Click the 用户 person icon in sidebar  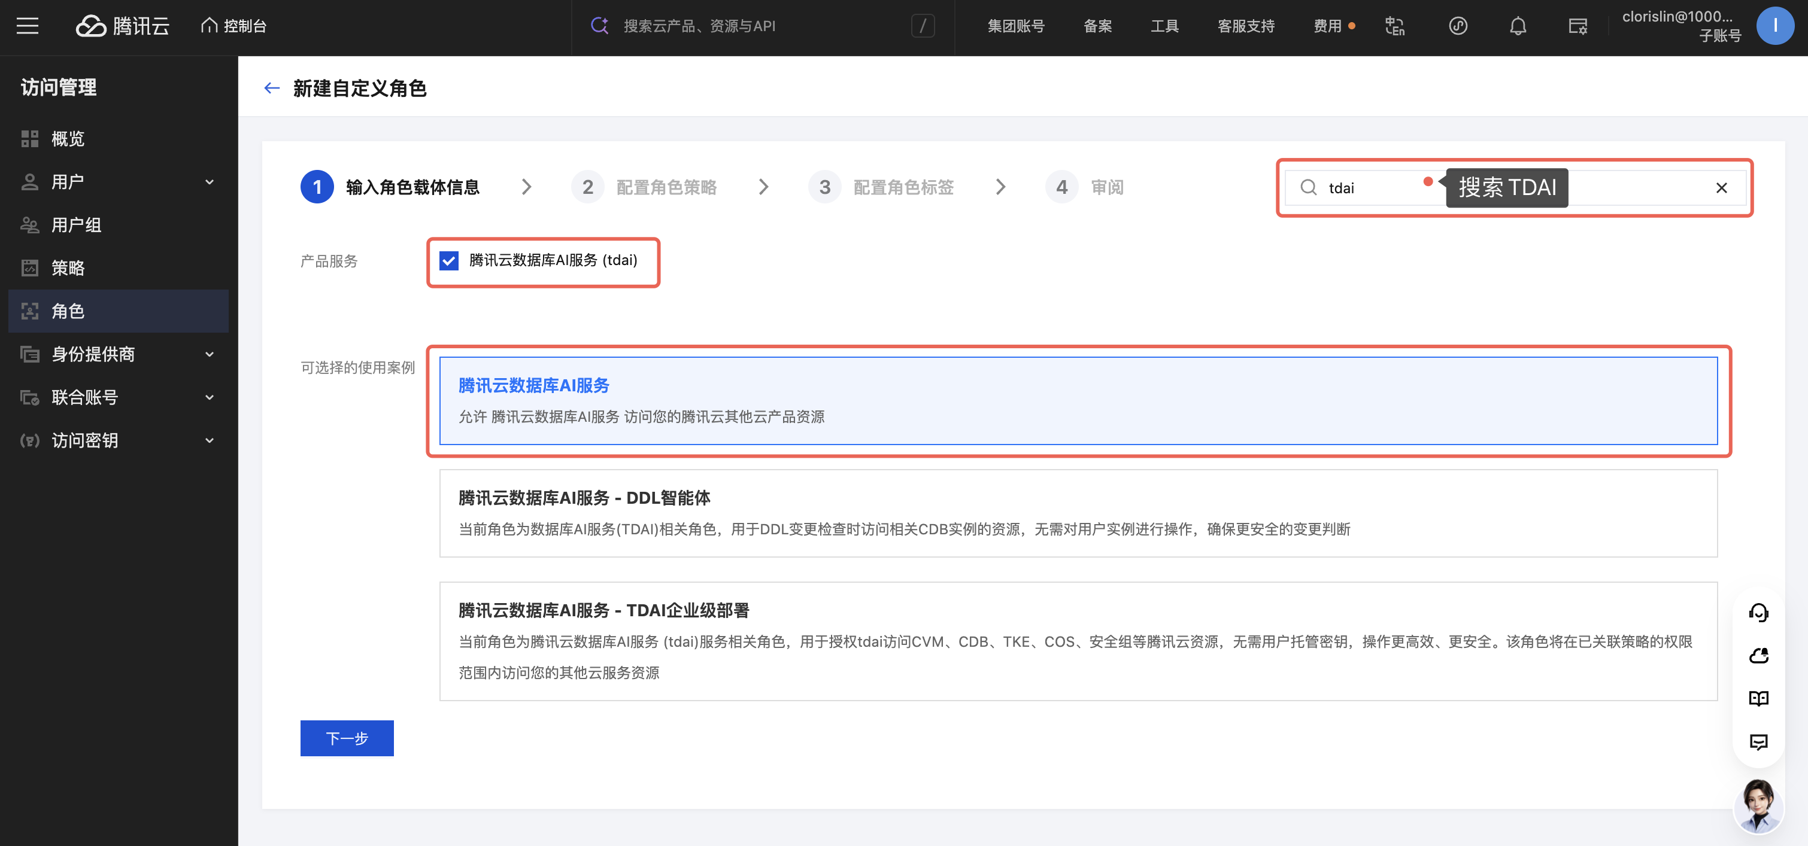click(x=29, y=182)
